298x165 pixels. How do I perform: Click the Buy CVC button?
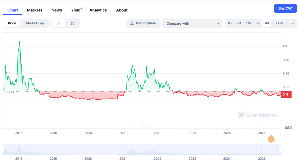285,8
